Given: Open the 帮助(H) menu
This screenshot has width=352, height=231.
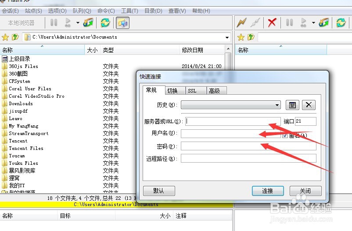Looking at the screenshot, I should tap(201, 11).
